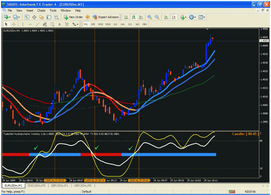Click the TudorGirl Hydrodynamic Vorticity indicator label

coord(29,134)
